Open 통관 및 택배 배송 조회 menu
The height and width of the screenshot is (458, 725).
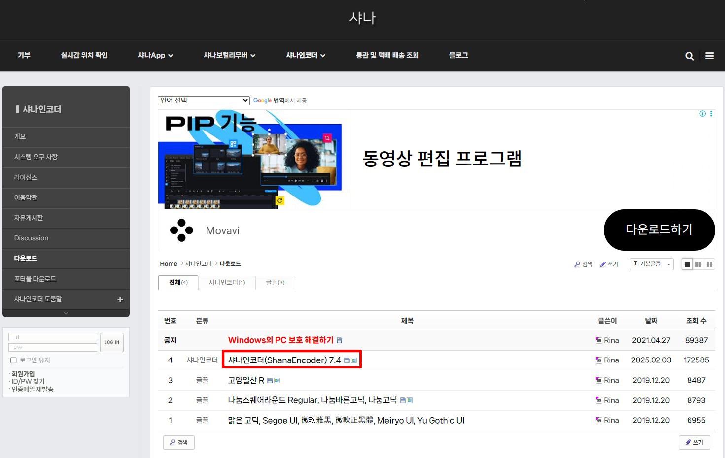coord(387,55)
